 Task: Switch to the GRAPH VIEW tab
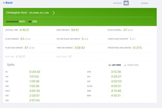[133, 65]
